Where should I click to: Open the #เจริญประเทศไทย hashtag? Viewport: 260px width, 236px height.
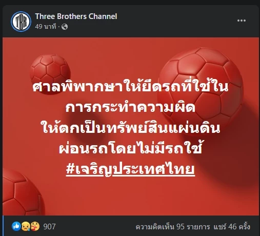click(x=130, y=169)
